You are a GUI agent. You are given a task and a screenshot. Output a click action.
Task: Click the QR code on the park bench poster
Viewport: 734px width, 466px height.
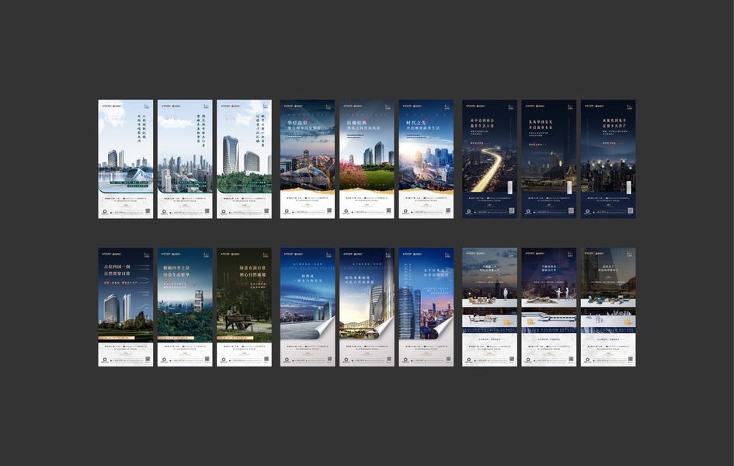point(267,360)
